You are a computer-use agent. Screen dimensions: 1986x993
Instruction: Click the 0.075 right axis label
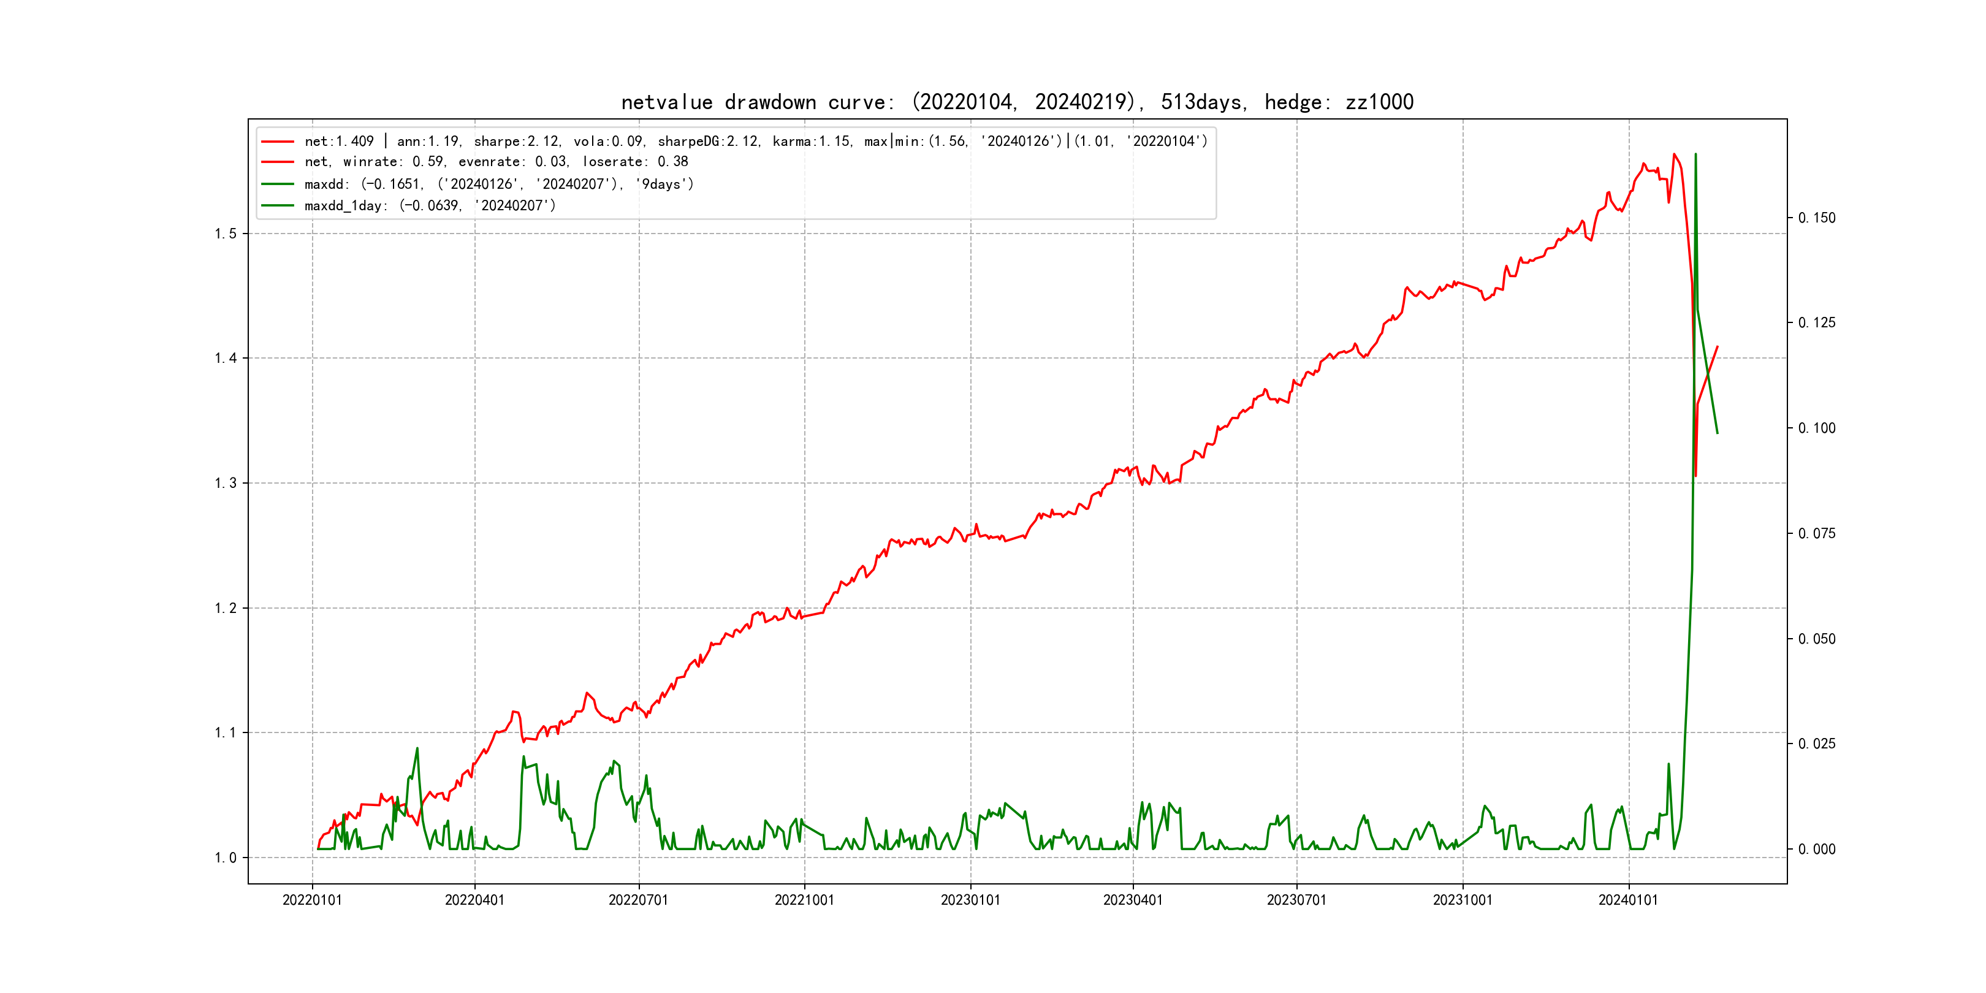[x=1816, y=533]
